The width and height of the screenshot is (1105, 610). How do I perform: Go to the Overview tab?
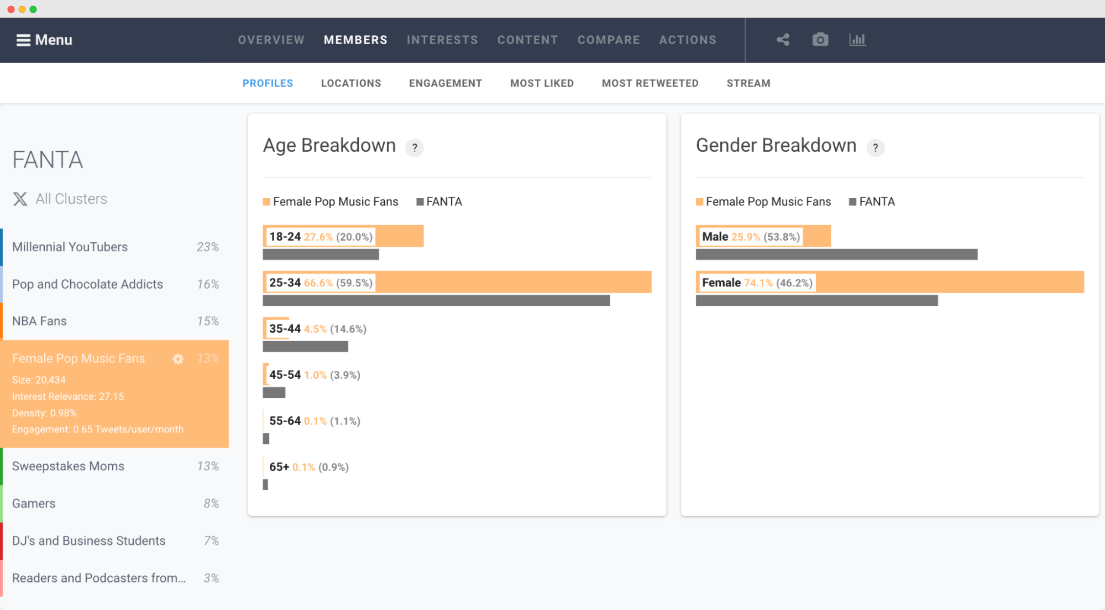(x=271, y=40)
